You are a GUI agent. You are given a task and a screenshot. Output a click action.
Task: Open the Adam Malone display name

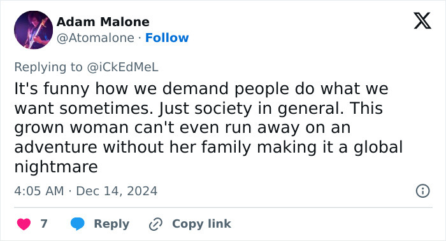(103, 22)
